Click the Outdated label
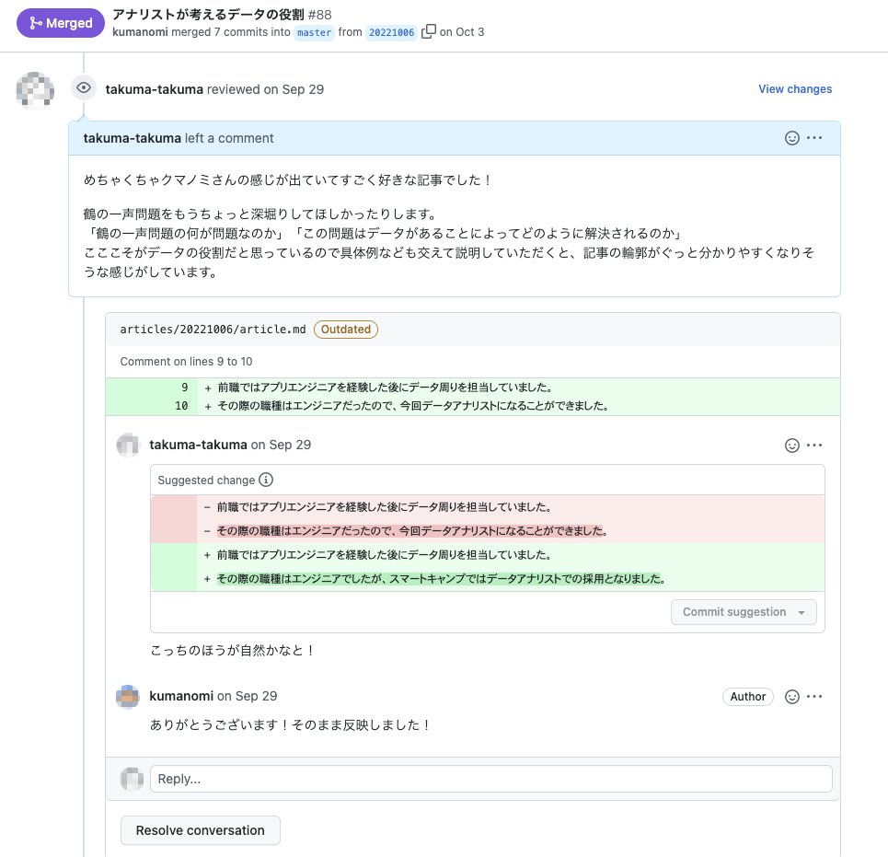 point(346,330)
